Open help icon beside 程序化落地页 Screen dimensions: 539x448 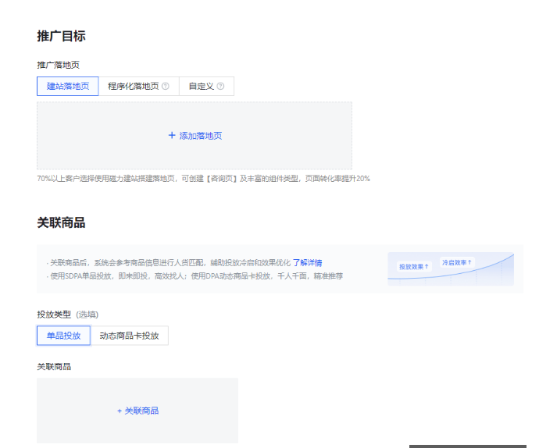pos(166,86)
